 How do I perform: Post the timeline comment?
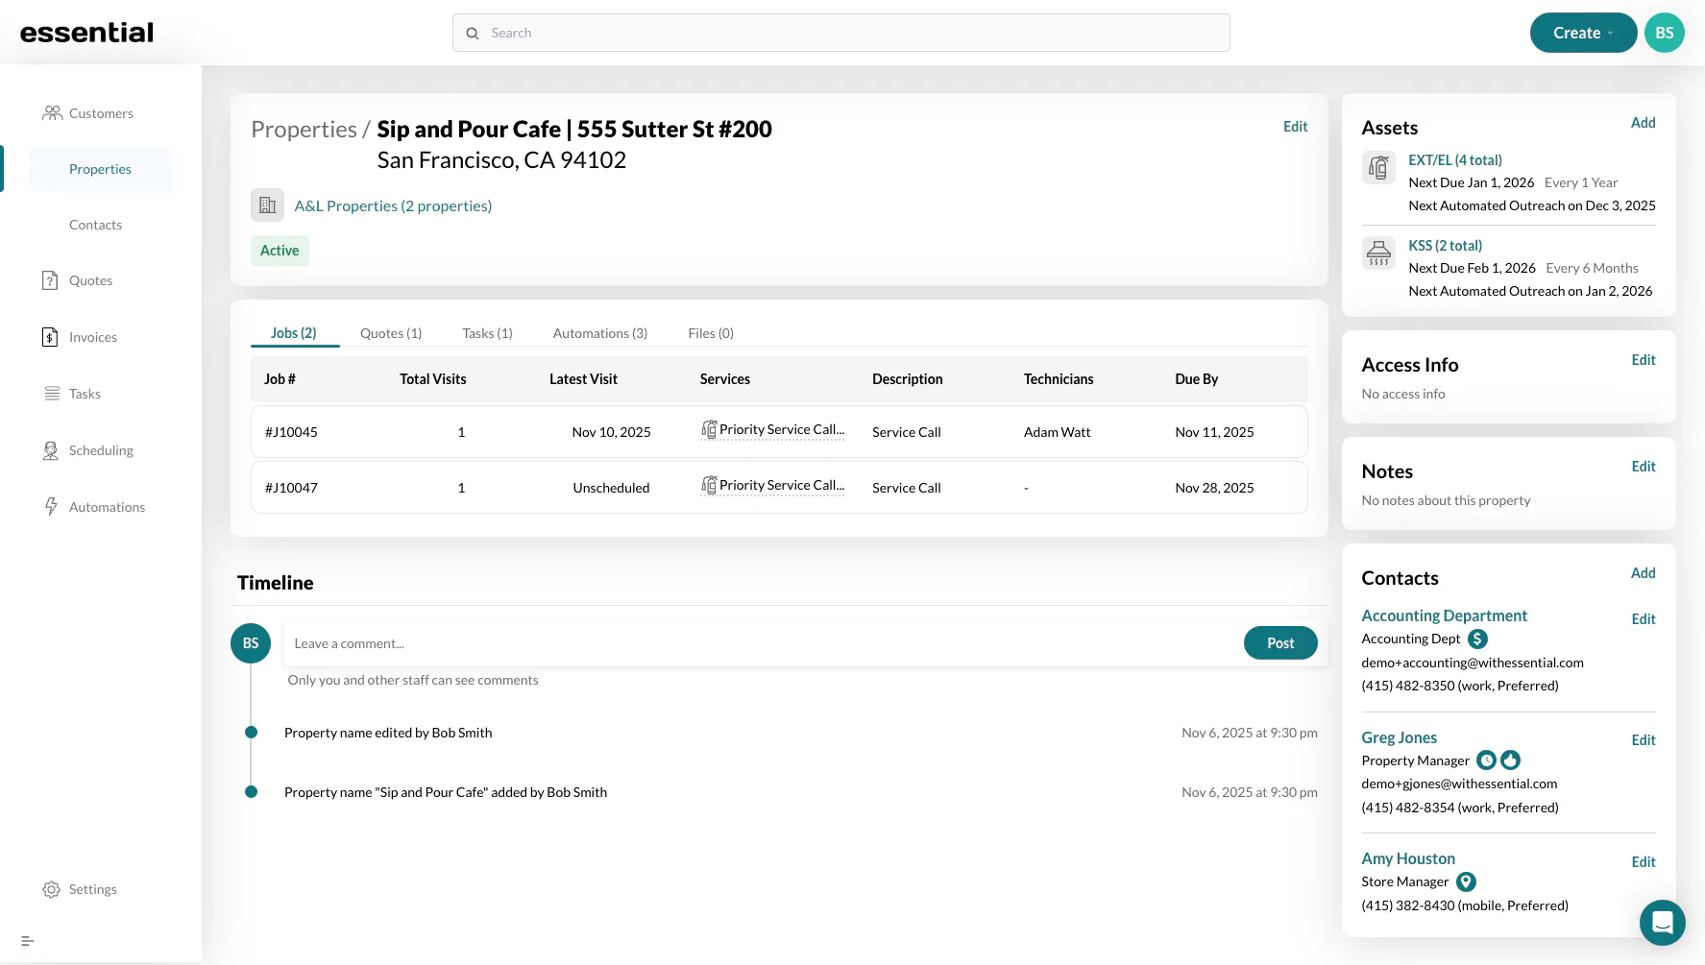(x=1280, y=643)
